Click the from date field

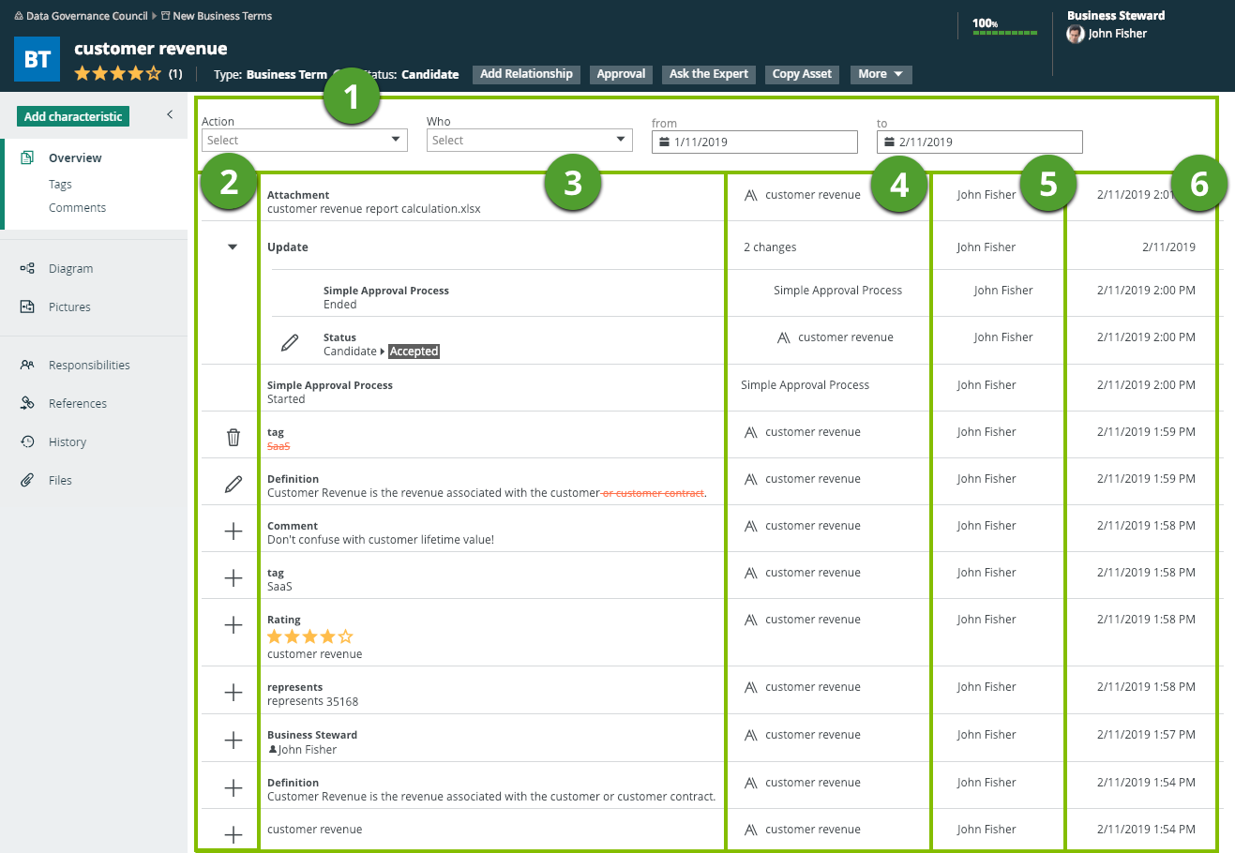click(x=755, y=142)
